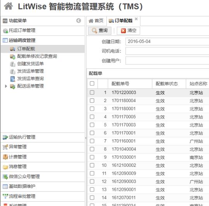The height and width of the screenshot is (206, 209).
Task: Click the 消息管理 folder icon
Action: pyautogui.click(x=5, y=167)
